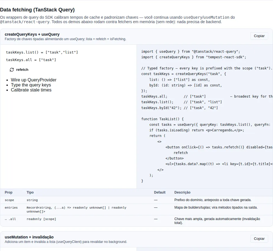The width and height of the screenshot is (273, 251).
Task: Click the 'Typed factory' comment line
Action: pyautogui.click(x=207, y=68)
